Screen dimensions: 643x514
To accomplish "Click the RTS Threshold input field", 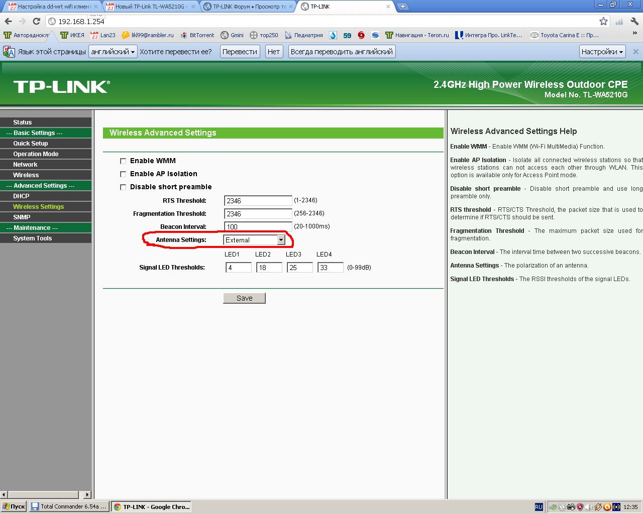I will pyautogui.click(x=258, y=201).
